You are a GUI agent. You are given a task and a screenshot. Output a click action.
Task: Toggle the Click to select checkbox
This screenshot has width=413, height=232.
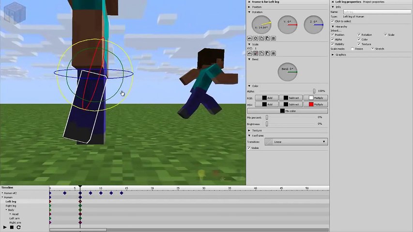pos(333,21)
